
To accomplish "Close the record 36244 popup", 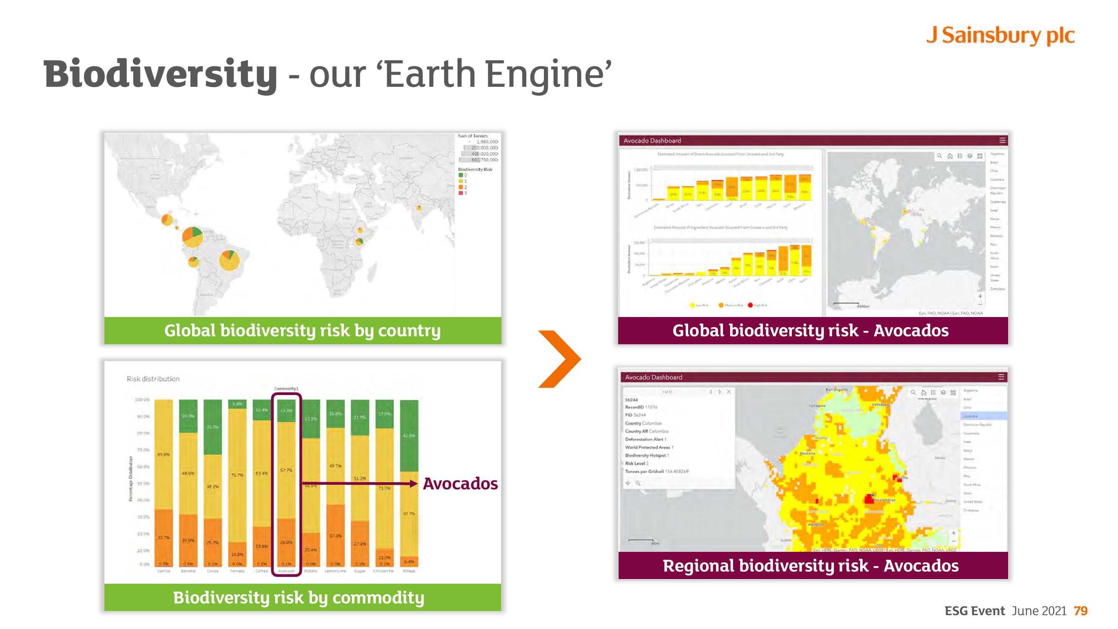I will tap(729, 392).
